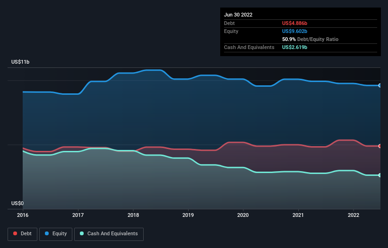Toggle the Equity legend button

tap(56, 234)
